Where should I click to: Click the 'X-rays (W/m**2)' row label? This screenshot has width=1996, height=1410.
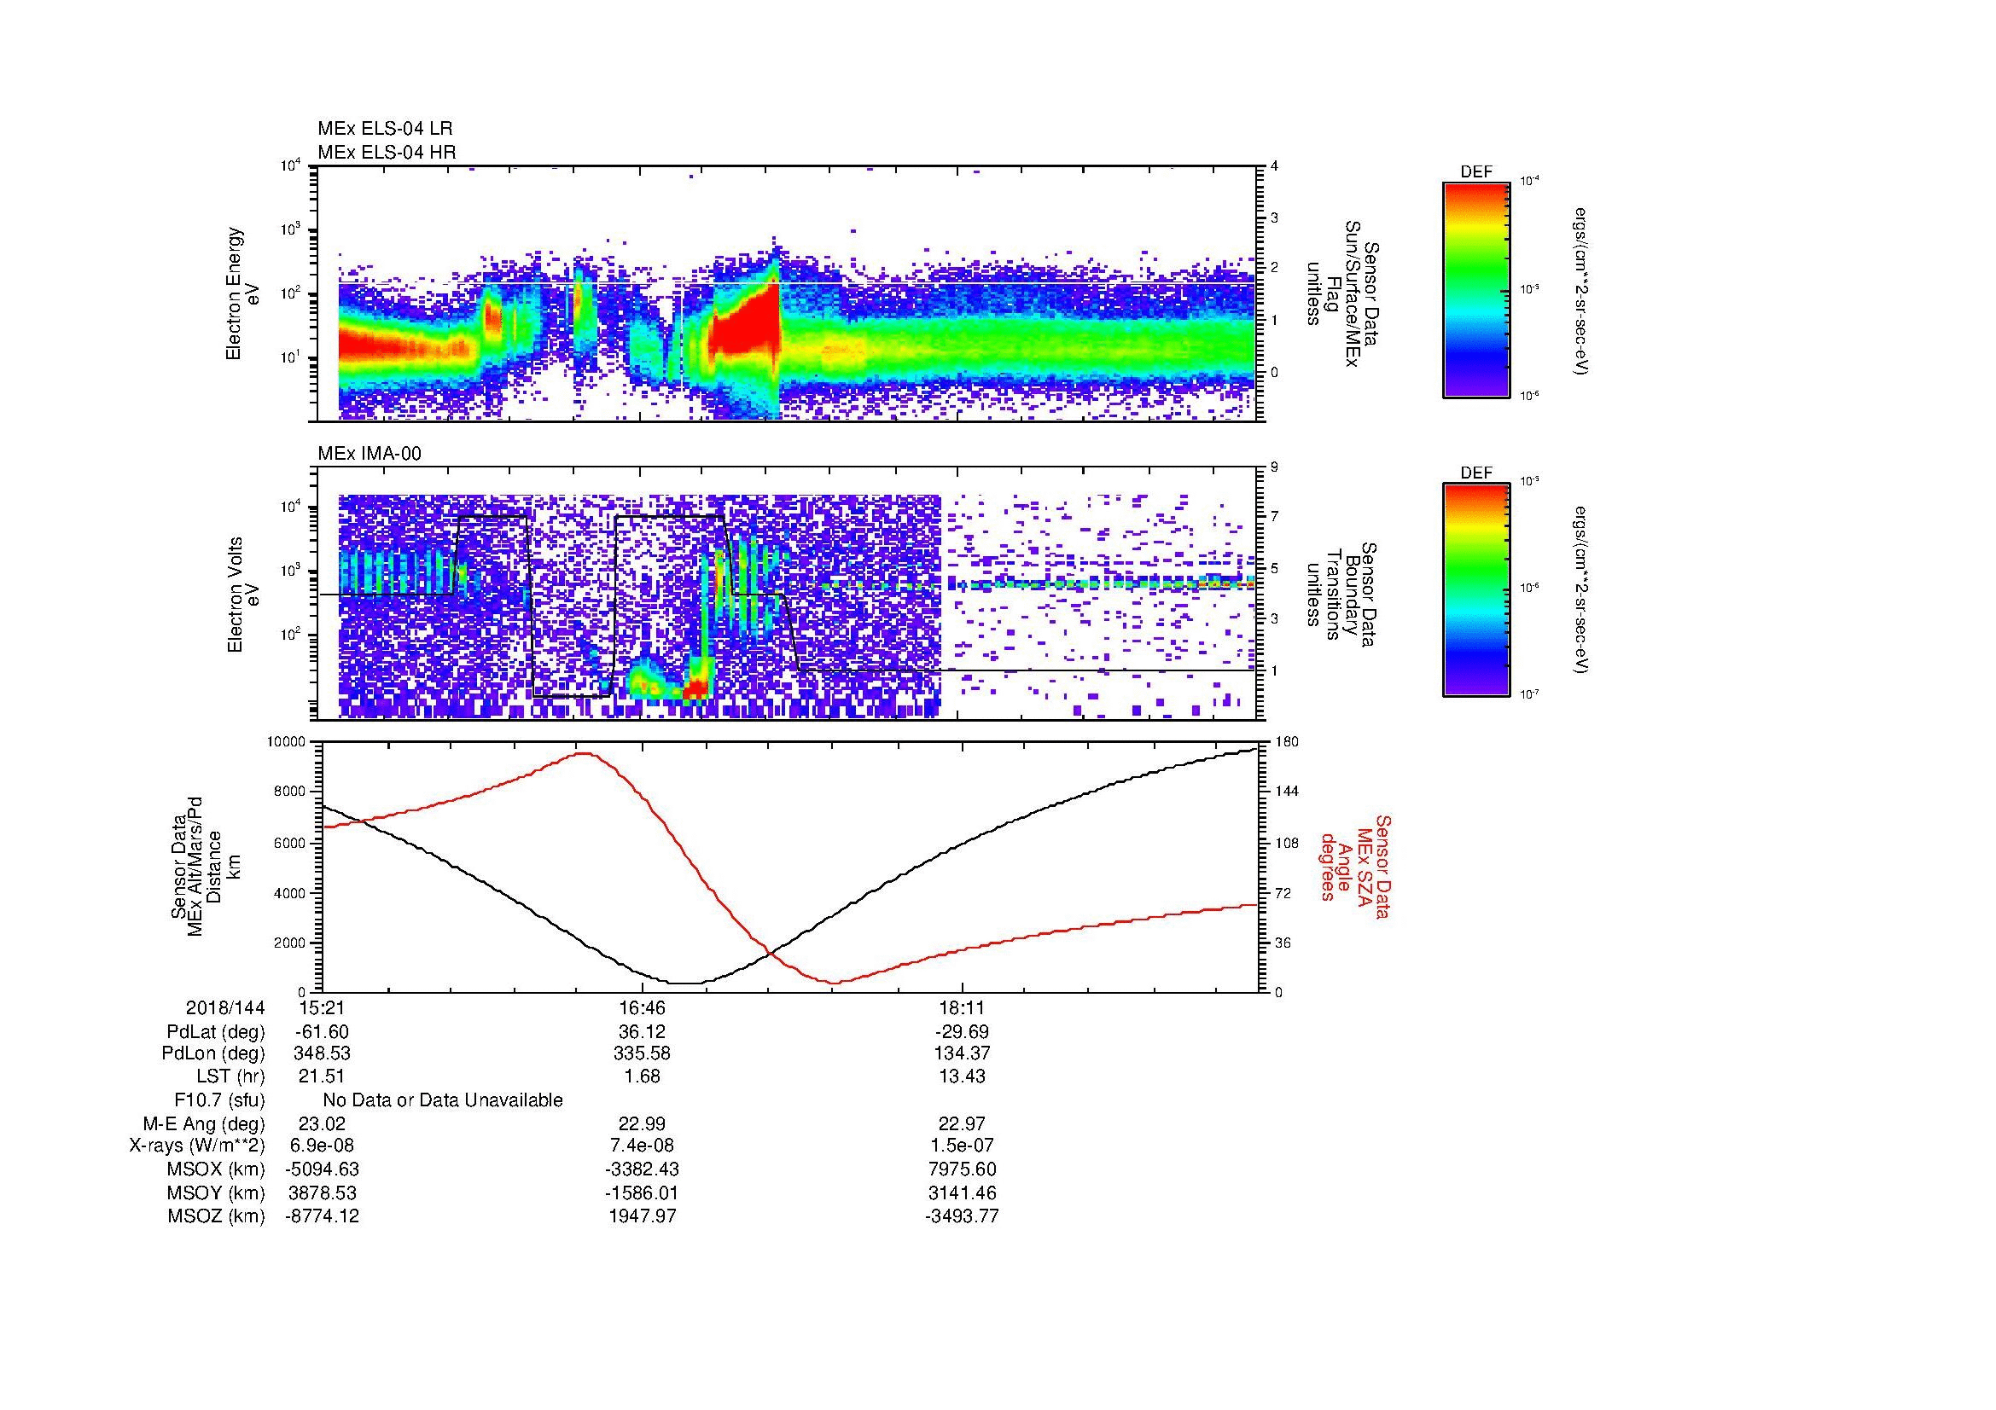click(196, 1146)
